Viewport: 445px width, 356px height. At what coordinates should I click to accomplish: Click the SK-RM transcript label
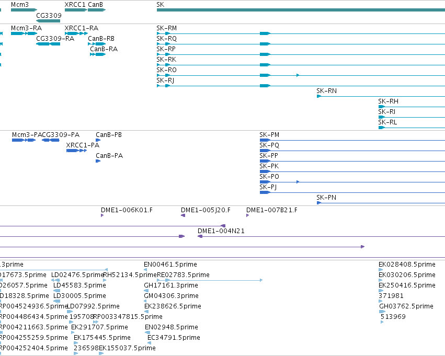pos(167,28)
